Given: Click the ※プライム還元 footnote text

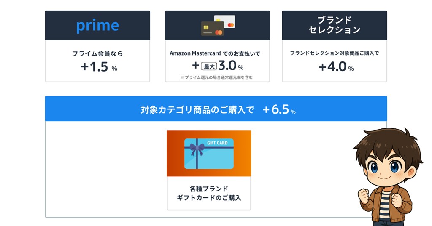Looking at the screenshot, I should click(x=217, y=77).
